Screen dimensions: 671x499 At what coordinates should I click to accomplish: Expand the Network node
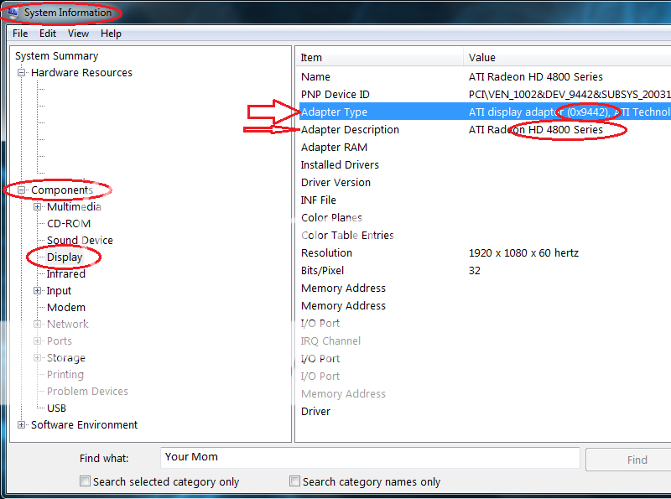pos(37,324)
